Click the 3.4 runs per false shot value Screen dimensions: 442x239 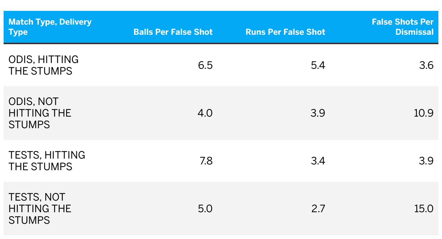coord(317,161)
